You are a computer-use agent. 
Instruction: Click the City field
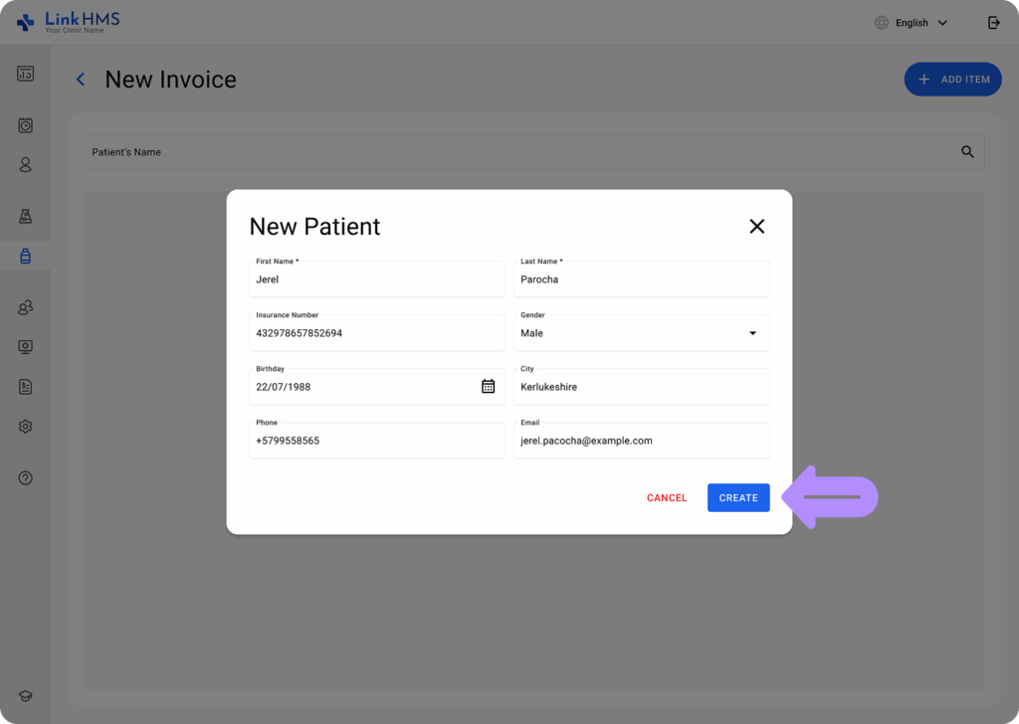coord(642,386)
